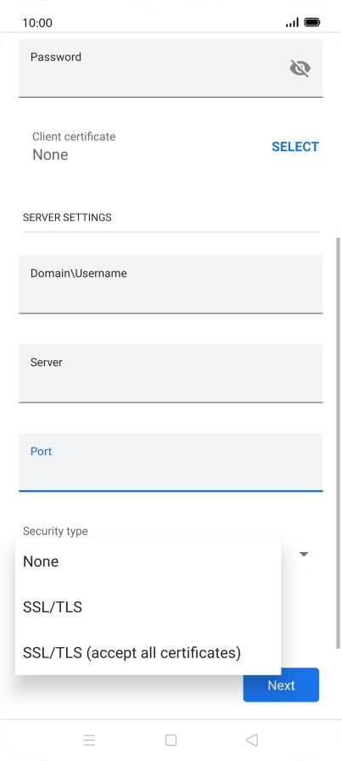
Task: Tap the signal strength icon
Action: point(292,22)
